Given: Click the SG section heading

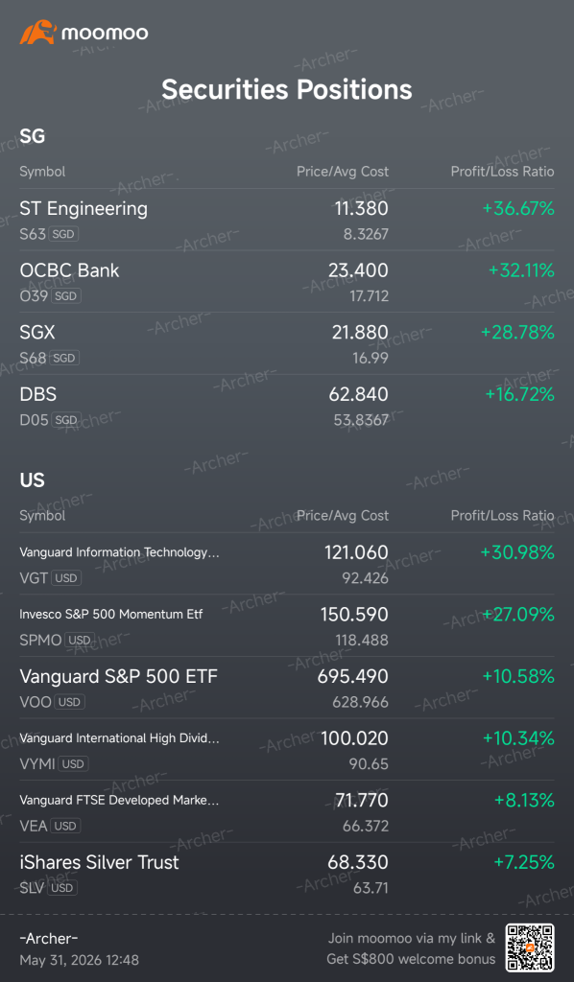Looking at the screenshot, I should [x=32, y=136].
